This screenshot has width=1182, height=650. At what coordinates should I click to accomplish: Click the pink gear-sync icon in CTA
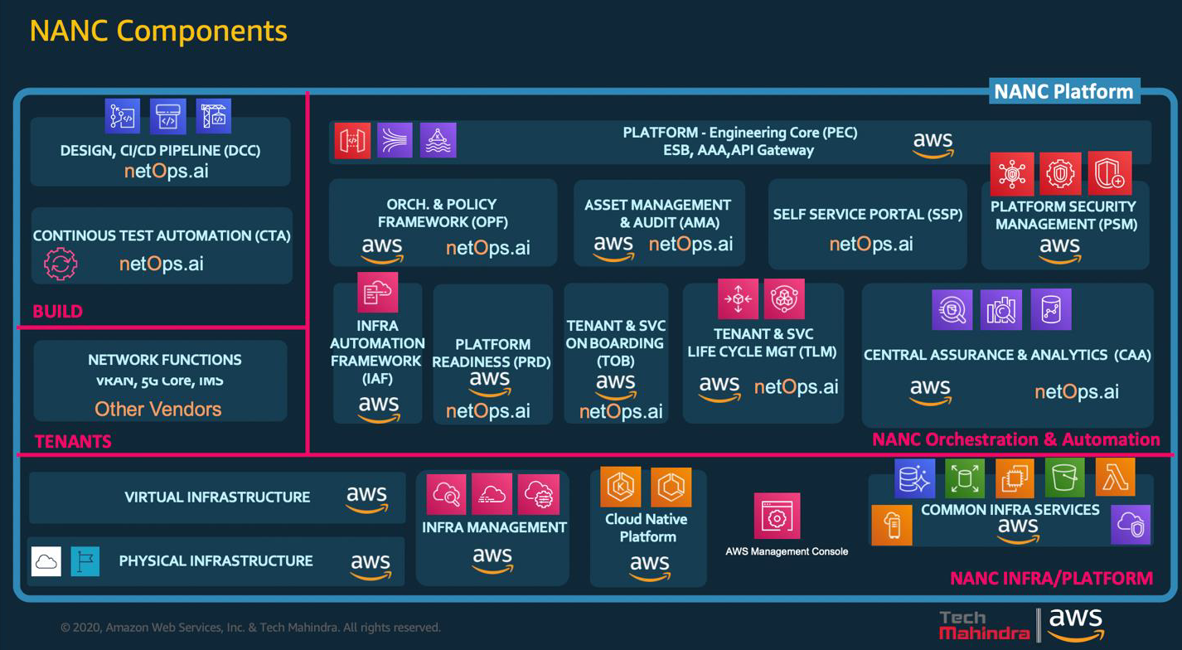[x=61, y=264]
